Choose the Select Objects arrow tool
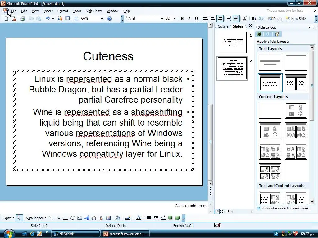The height and width of the screenshot is (238, 318). [19, 218]
